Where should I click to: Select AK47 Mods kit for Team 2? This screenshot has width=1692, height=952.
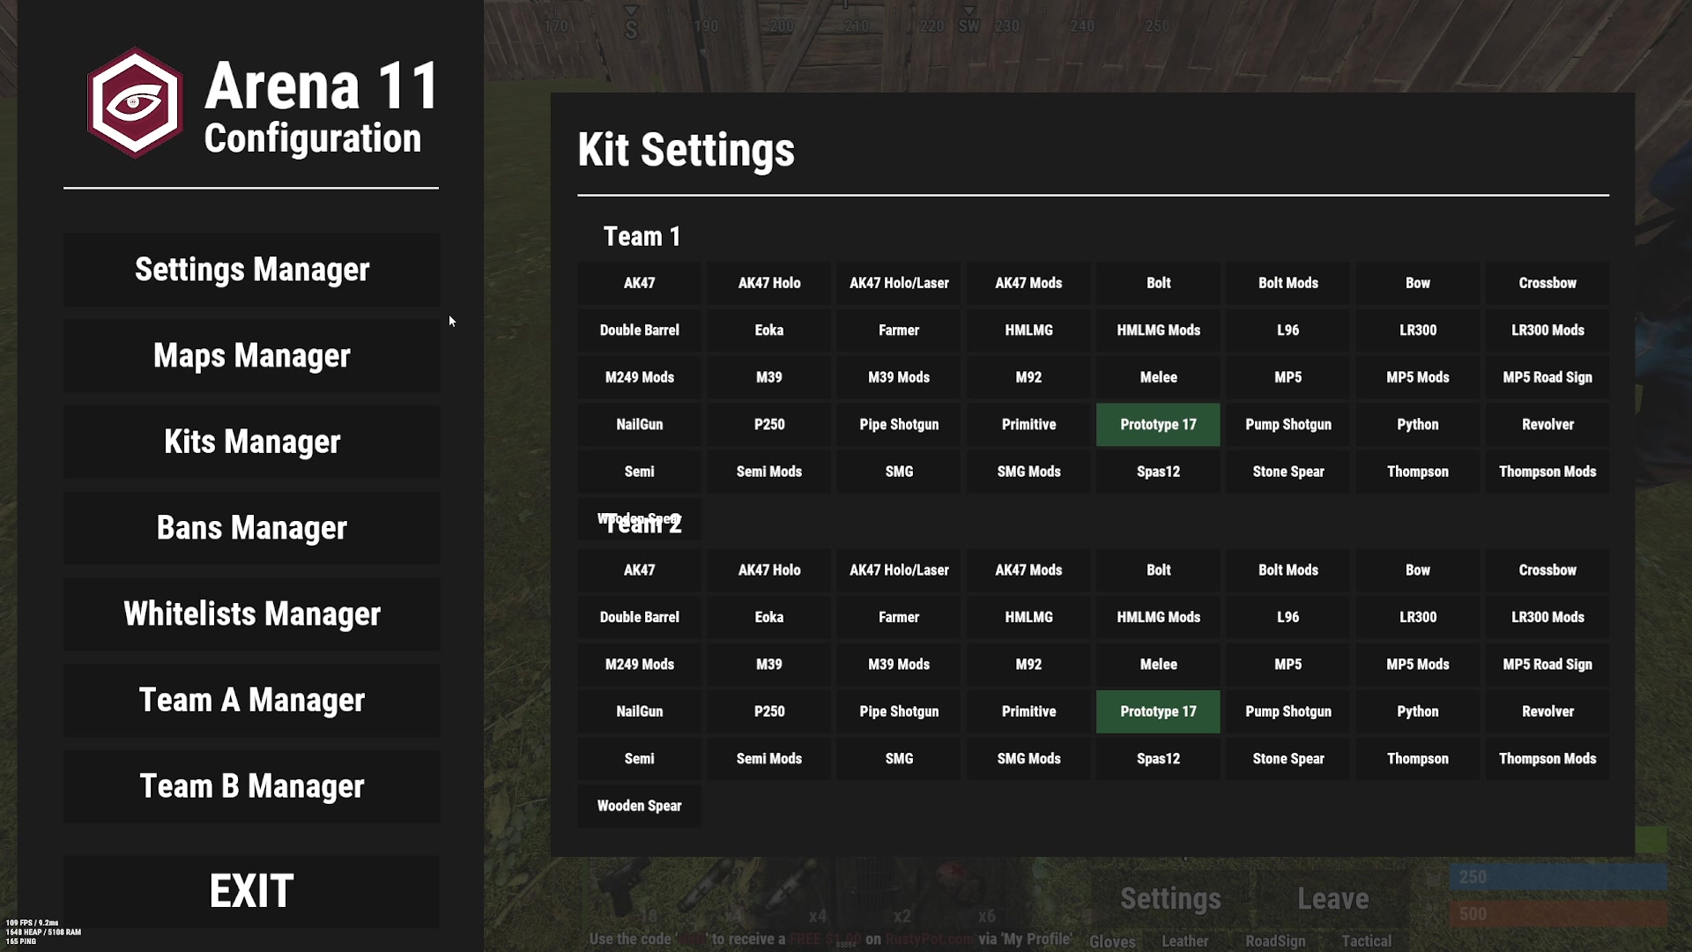pos(1028,570)
